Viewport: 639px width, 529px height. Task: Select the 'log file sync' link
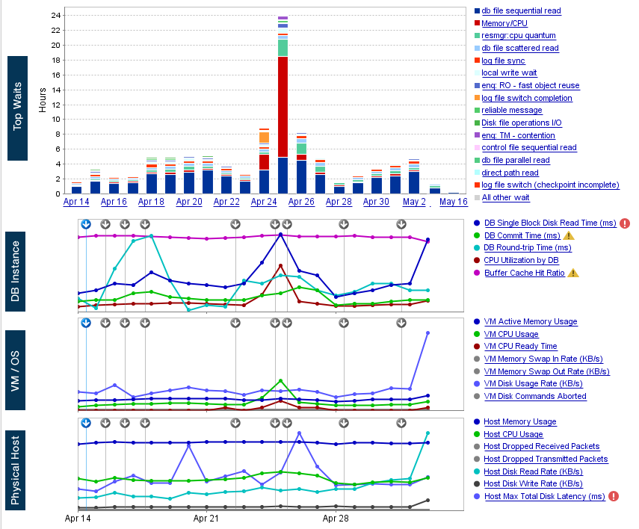click(x=503, y=61)
